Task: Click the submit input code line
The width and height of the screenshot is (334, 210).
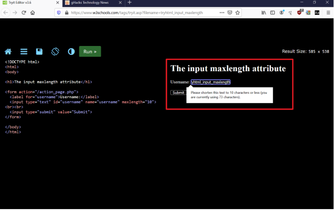Action: pyautogui.click(x=51, y=112)
